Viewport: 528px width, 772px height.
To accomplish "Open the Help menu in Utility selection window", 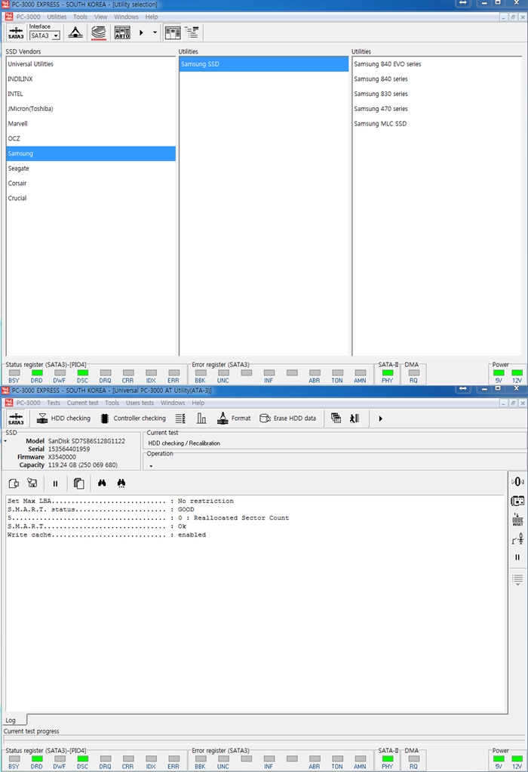I will click(152, 17).
